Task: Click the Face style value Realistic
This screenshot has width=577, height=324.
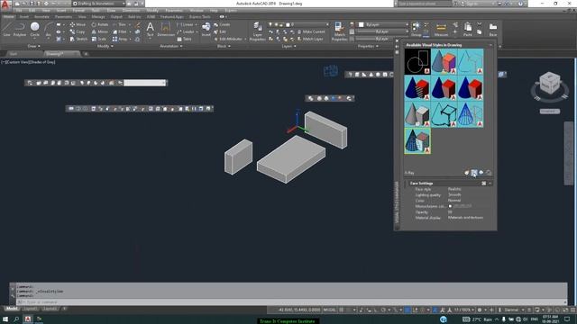Action: pos(454,189)
